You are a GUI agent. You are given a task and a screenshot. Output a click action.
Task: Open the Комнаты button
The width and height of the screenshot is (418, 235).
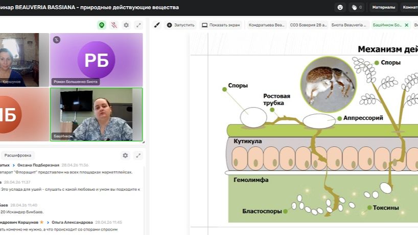[410, 8]
